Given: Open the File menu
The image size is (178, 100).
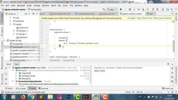Looking at the screenshot, I should pyautogui.click(x=2, y=6).
